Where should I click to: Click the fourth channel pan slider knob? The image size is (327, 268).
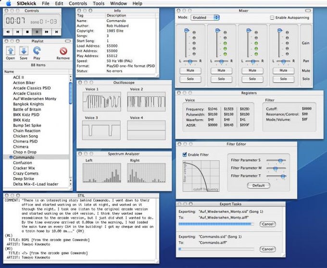tap(283, 62)
